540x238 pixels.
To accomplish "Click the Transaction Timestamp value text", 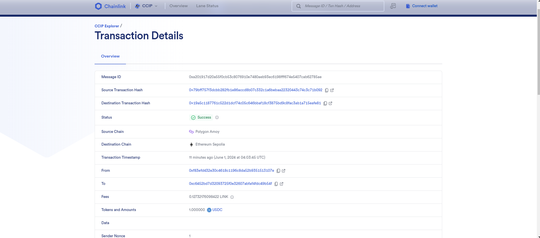I will pyautogui.click(x=227, y=157).
